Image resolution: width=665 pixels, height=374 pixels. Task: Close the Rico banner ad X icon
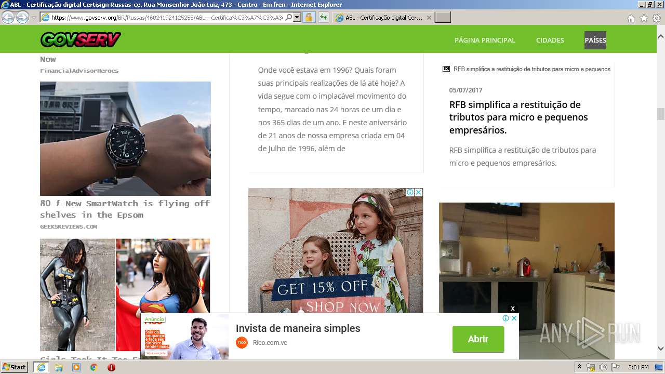(x=514, y=318)
